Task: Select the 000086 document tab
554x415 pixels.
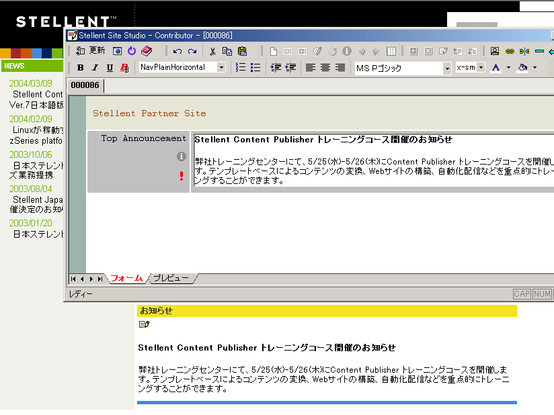Action: point(85,85)
